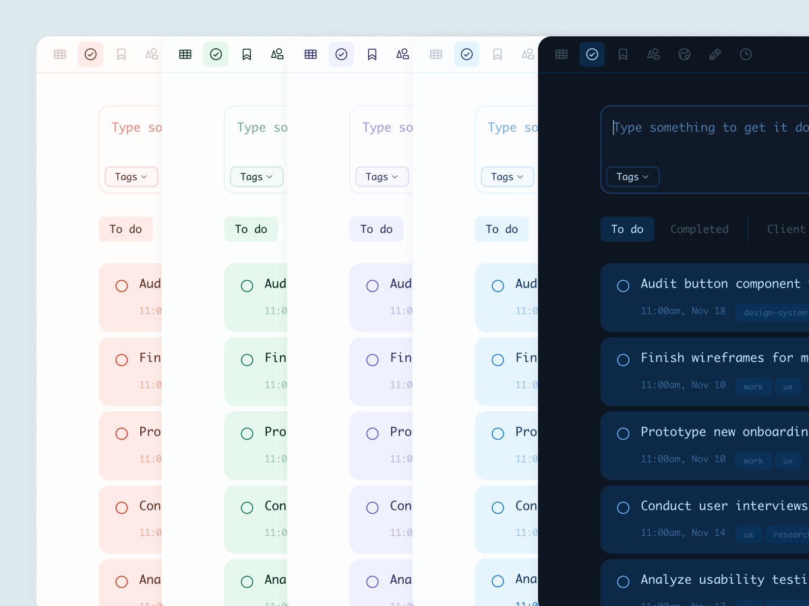Click the pencil edit icon in dark toolbar
This screenshot has width=809, height=606.
(715, 55)
